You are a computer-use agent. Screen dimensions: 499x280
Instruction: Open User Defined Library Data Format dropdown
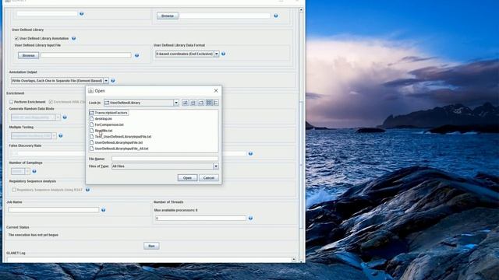(x=217, y=54)
